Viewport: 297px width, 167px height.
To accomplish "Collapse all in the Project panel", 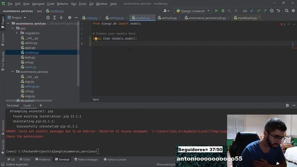I will point(61,18).
